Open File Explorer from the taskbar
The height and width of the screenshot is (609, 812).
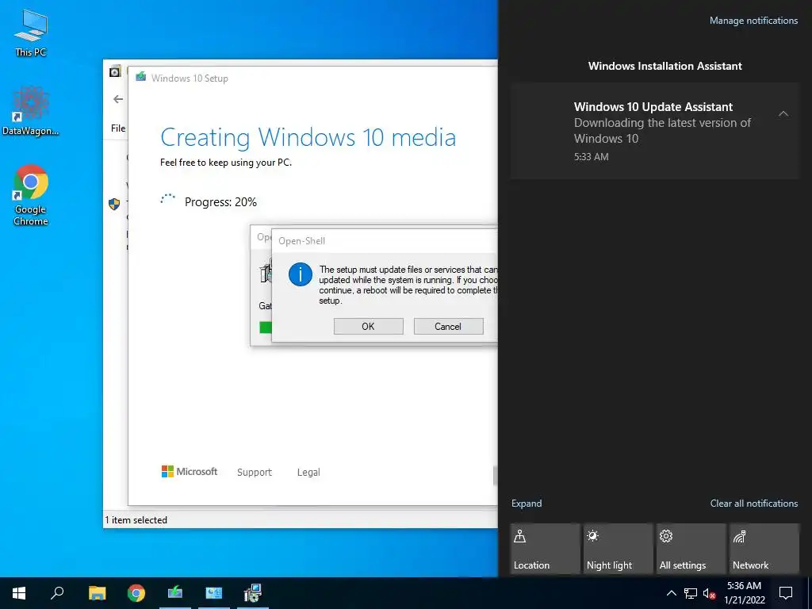pyautogui.click(x=97, y=593)
